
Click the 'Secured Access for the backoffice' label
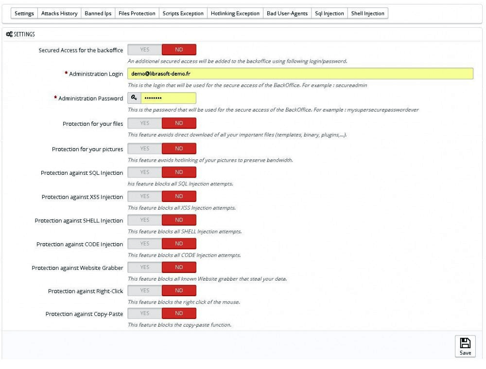click(81, 50)
